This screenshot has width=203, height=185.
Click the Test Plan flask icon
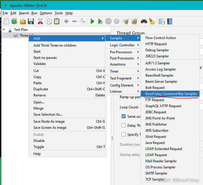(x=10, y=30)
